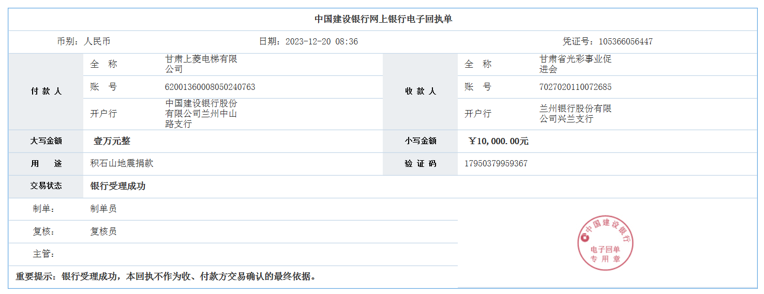Screen dimensions: 764x294
Task: Click the 付款人 header cell
Action: point(46,91)
